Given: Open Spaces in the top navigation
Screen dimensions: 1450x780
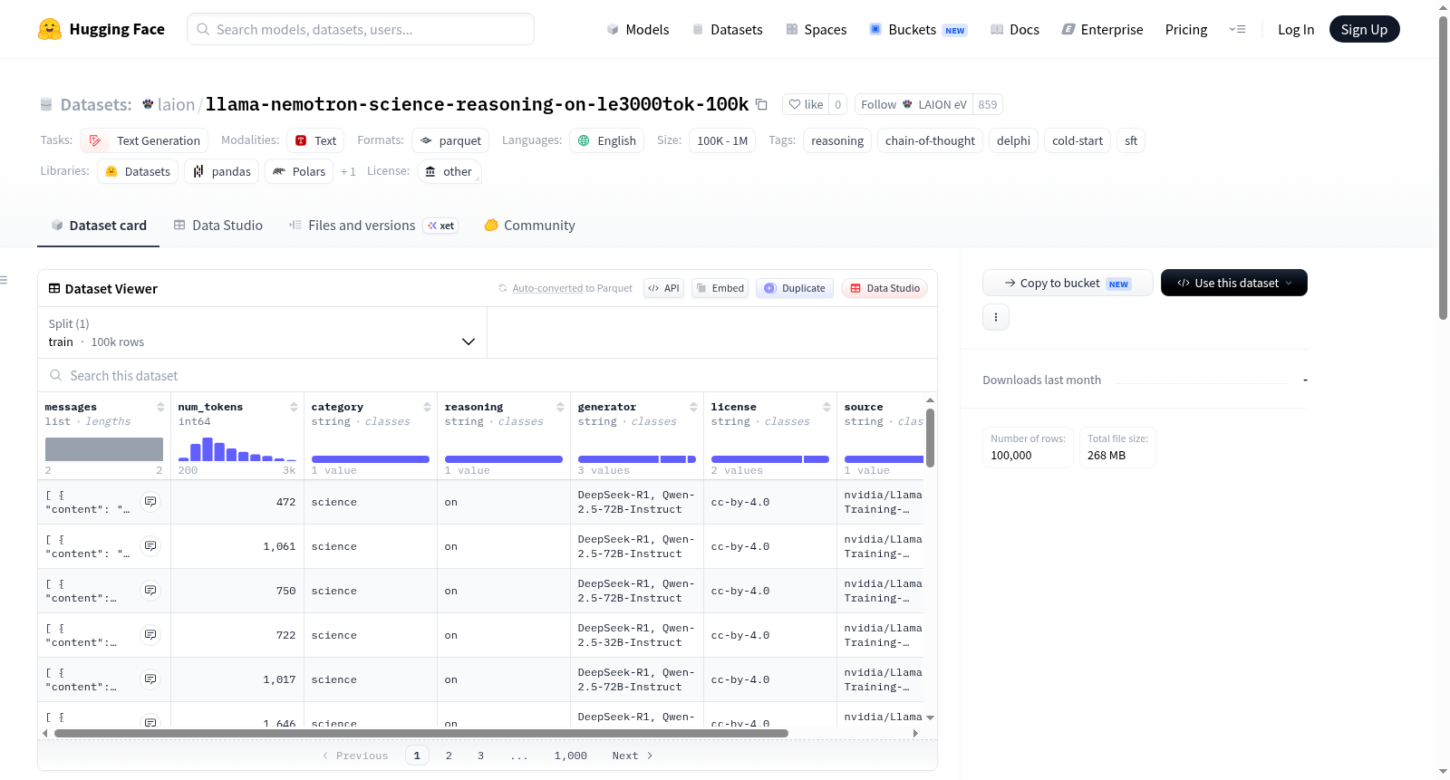Looking at the screenshot, I should (816, 29).
